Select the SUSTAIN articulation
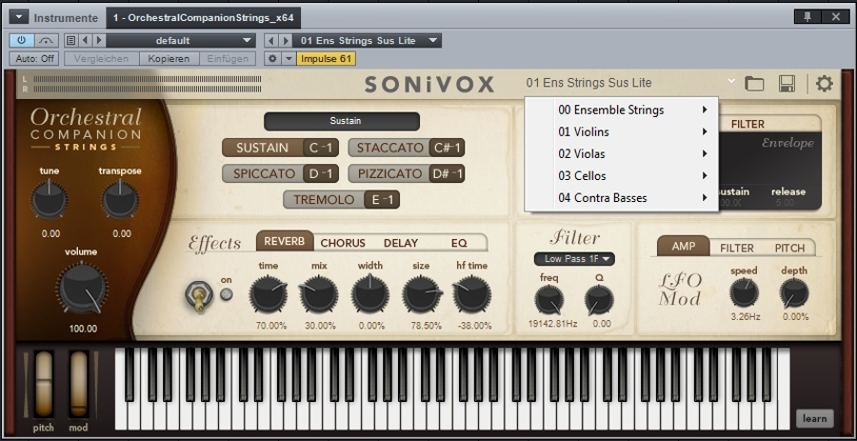The height and width of the screenshot is (441, 857). click(x=280, y=148)
